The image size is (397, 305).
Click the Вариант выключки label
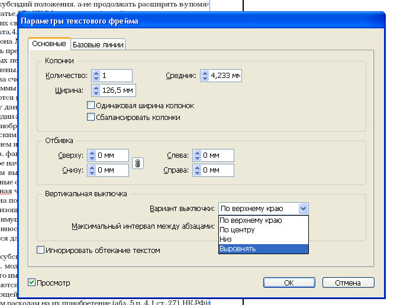(182, 209)
